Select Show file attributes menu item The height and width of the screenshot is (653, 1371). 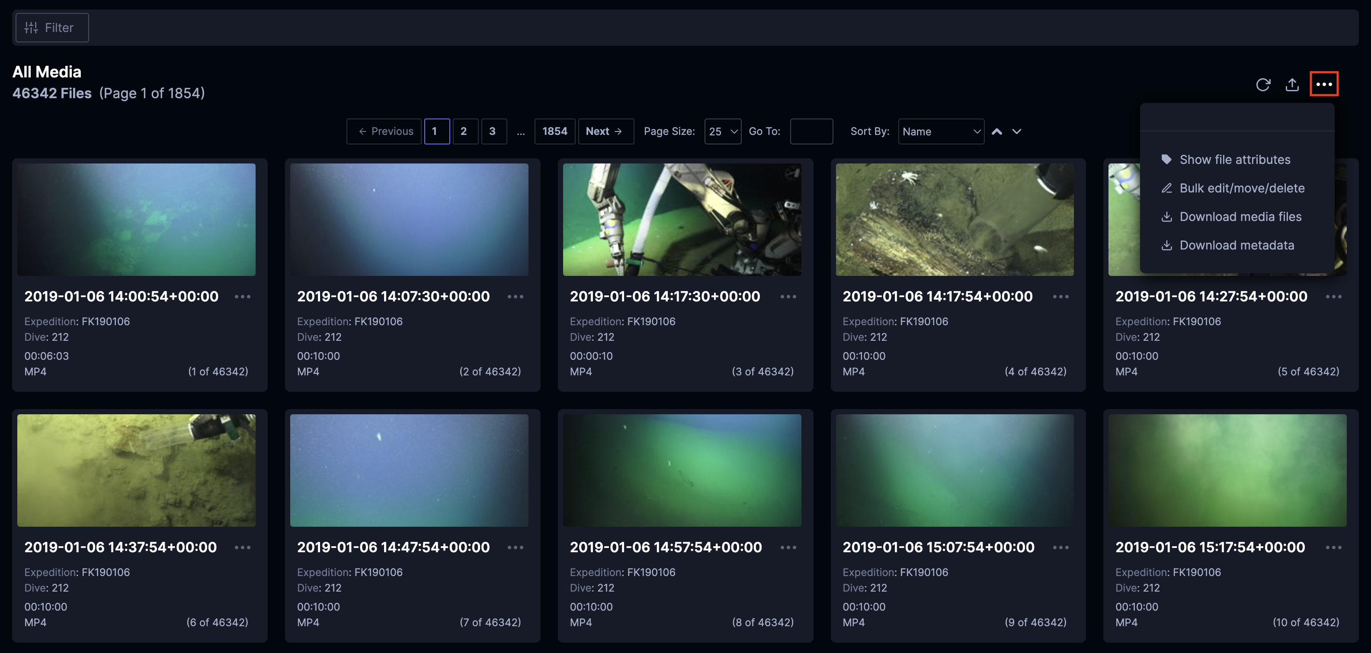tap(1234, 160)
